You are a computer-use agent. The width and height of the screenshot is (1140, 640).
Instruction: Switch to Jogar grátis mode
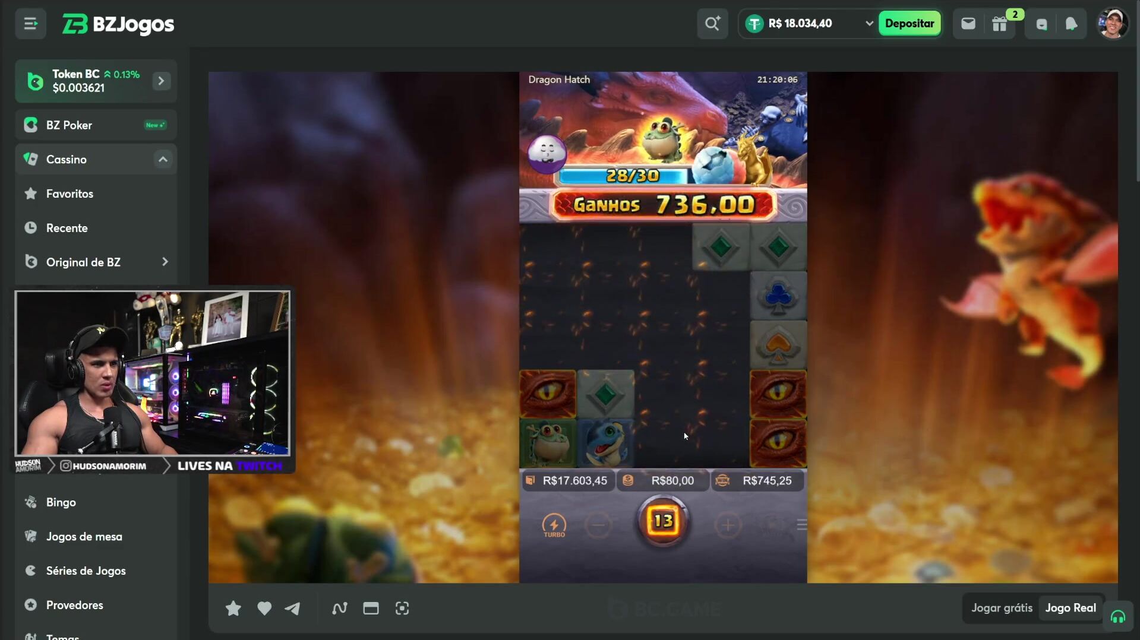point(1002,608)
